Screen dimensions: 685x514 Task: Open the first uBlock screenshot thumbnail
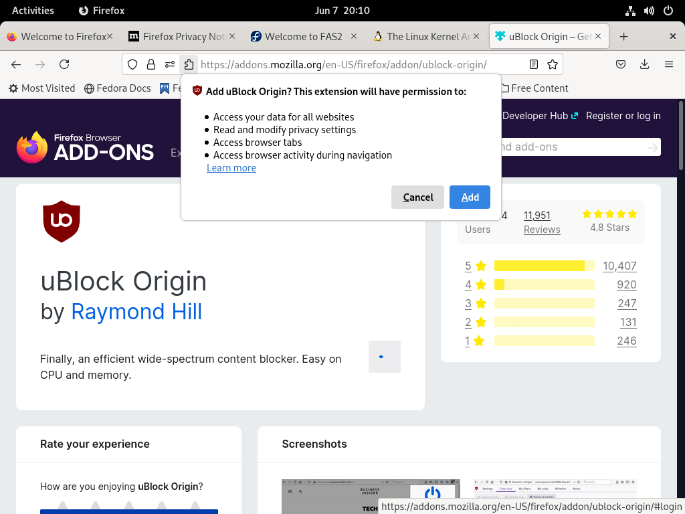tap(371, 497)
